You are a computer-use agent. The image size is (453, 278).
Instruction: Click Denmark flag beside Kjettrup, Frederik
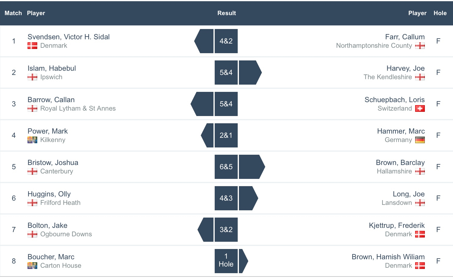click(420, 234)
